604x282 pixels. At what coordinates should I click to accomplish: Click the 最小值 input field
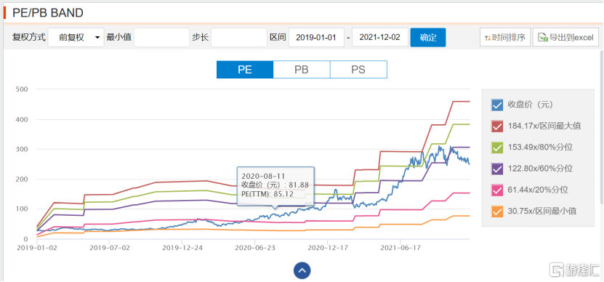pos(162,38)
